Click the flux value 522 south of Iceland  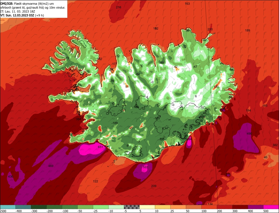pyautogui.click(x=145, y=167)
